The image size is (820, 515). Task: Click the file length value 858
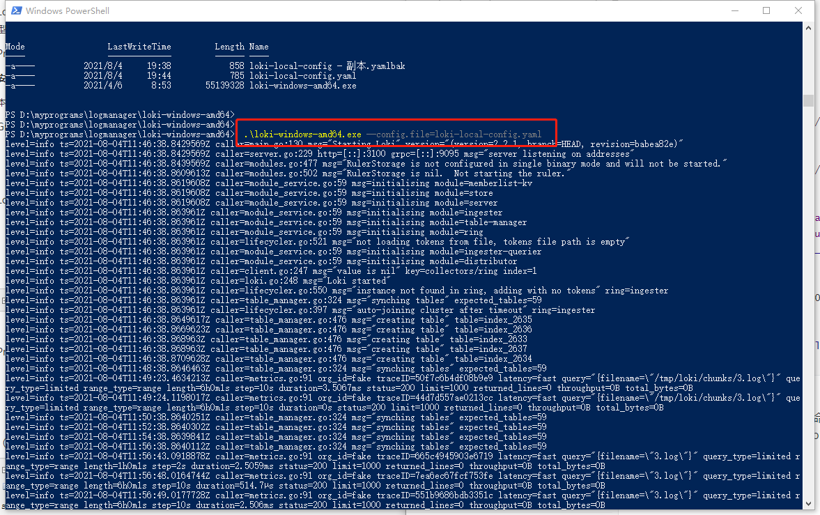[x=236, y=66]
